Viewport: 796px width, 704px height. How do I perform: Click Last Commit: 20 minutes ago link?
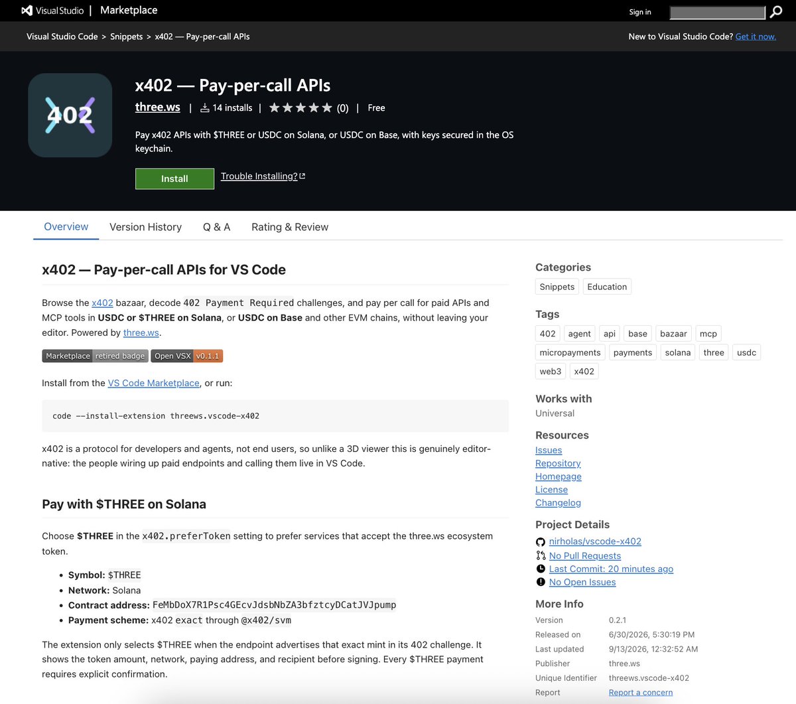[611, 569]
